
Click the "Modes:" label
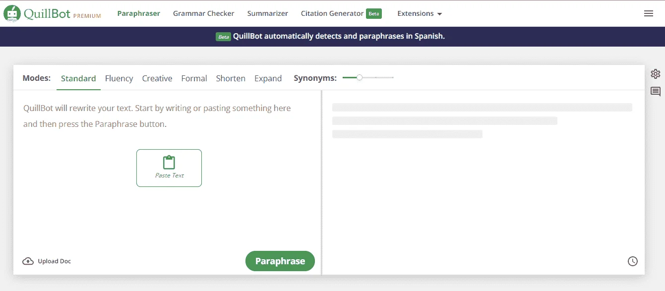(x=37, y=78)
